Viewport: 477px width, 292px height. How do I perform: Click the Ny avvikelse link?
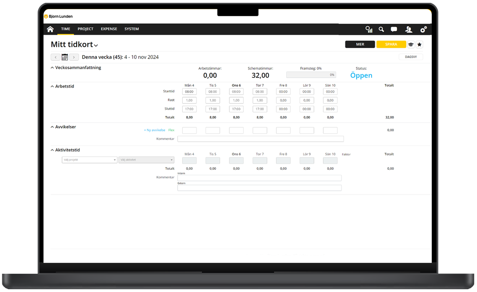point(155,130)
